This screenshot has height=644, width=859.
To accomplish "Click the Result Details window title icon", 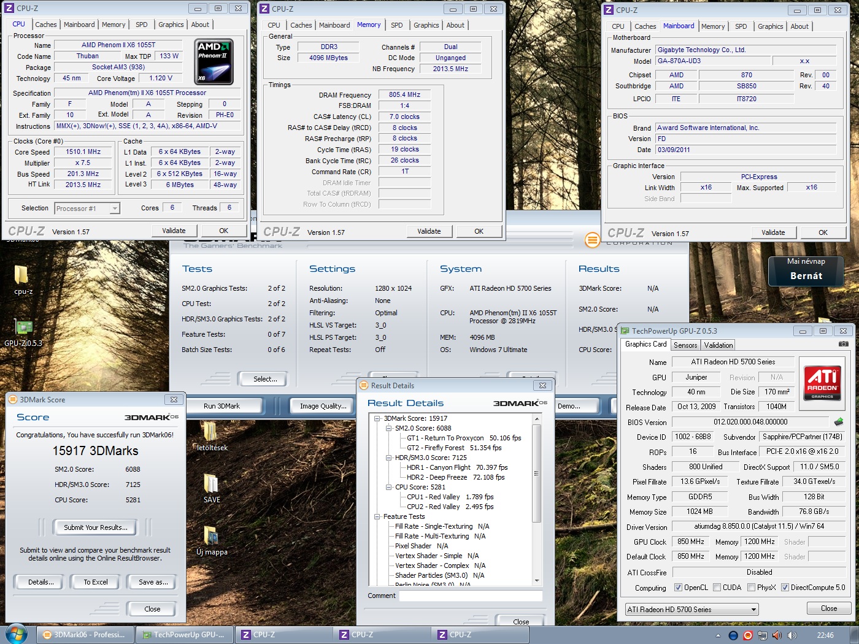I will pos(363,386).
